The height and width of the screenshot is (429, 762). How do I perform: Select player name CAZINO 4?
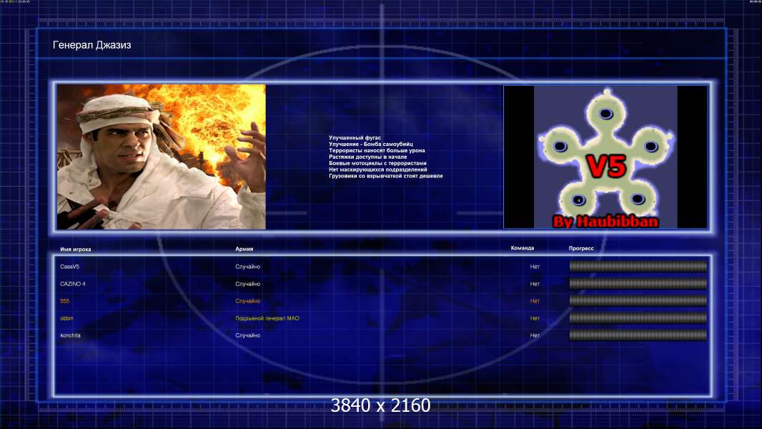[x=73, y=284]
